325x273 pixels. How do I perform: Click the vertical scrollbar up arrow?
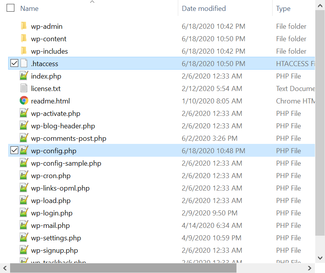pos(320,6)
